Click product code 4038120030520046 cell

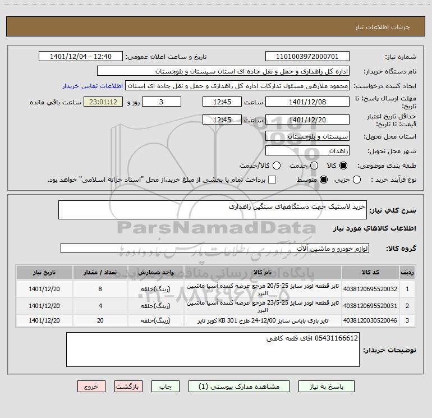[370, 320]
